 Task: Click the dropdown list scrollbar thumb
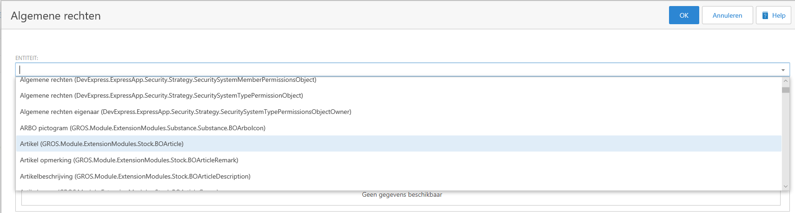785,90
